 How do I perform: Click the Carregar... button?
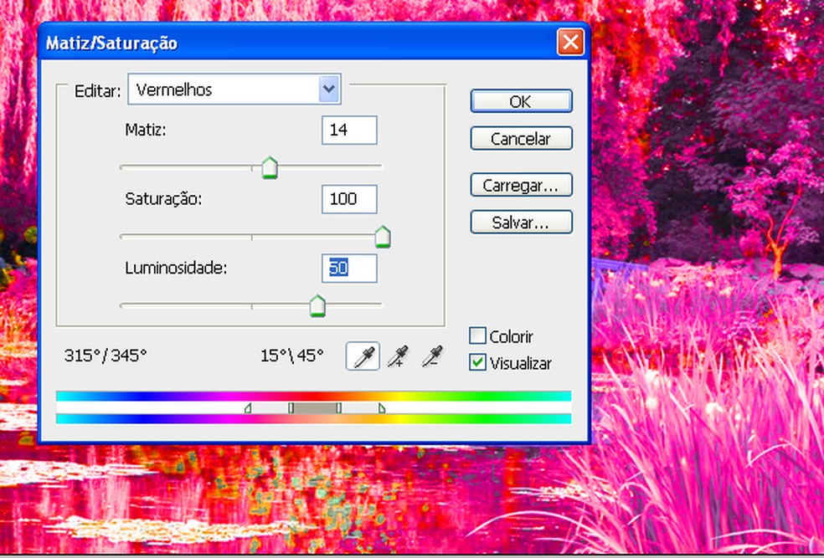pos(521,185)
